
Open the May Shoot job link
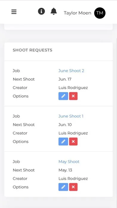(x=69, y=162)
